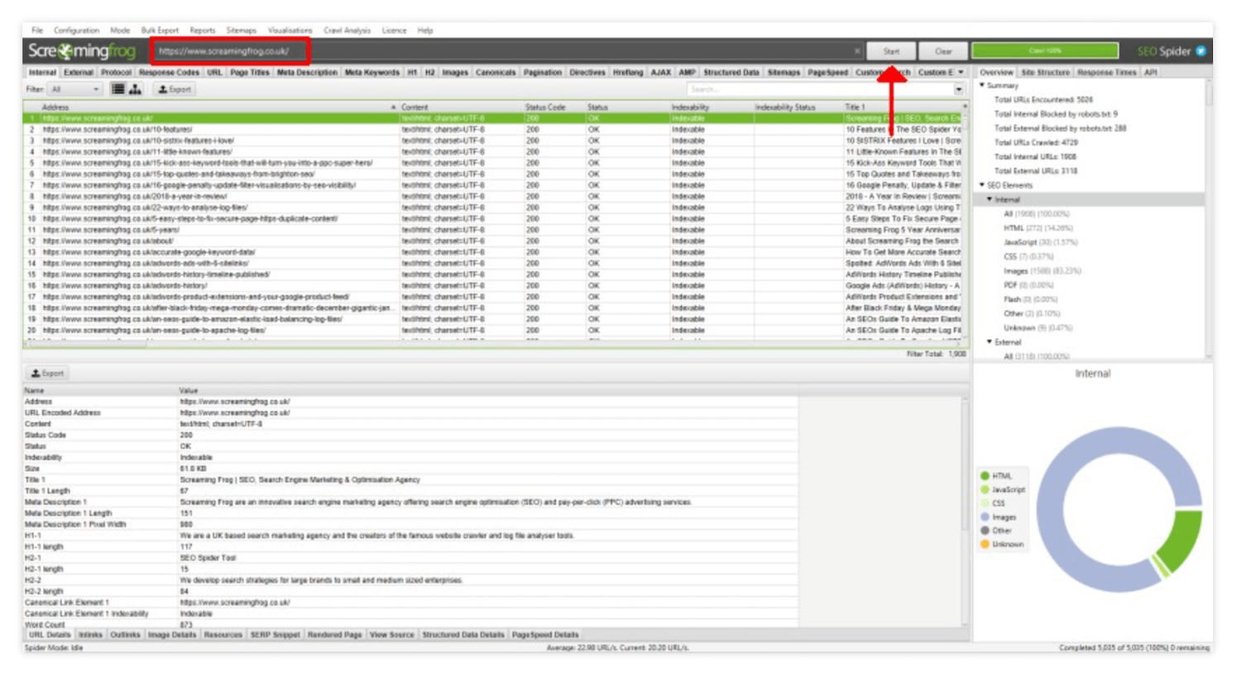Click into the Search box

coord(819,89)
